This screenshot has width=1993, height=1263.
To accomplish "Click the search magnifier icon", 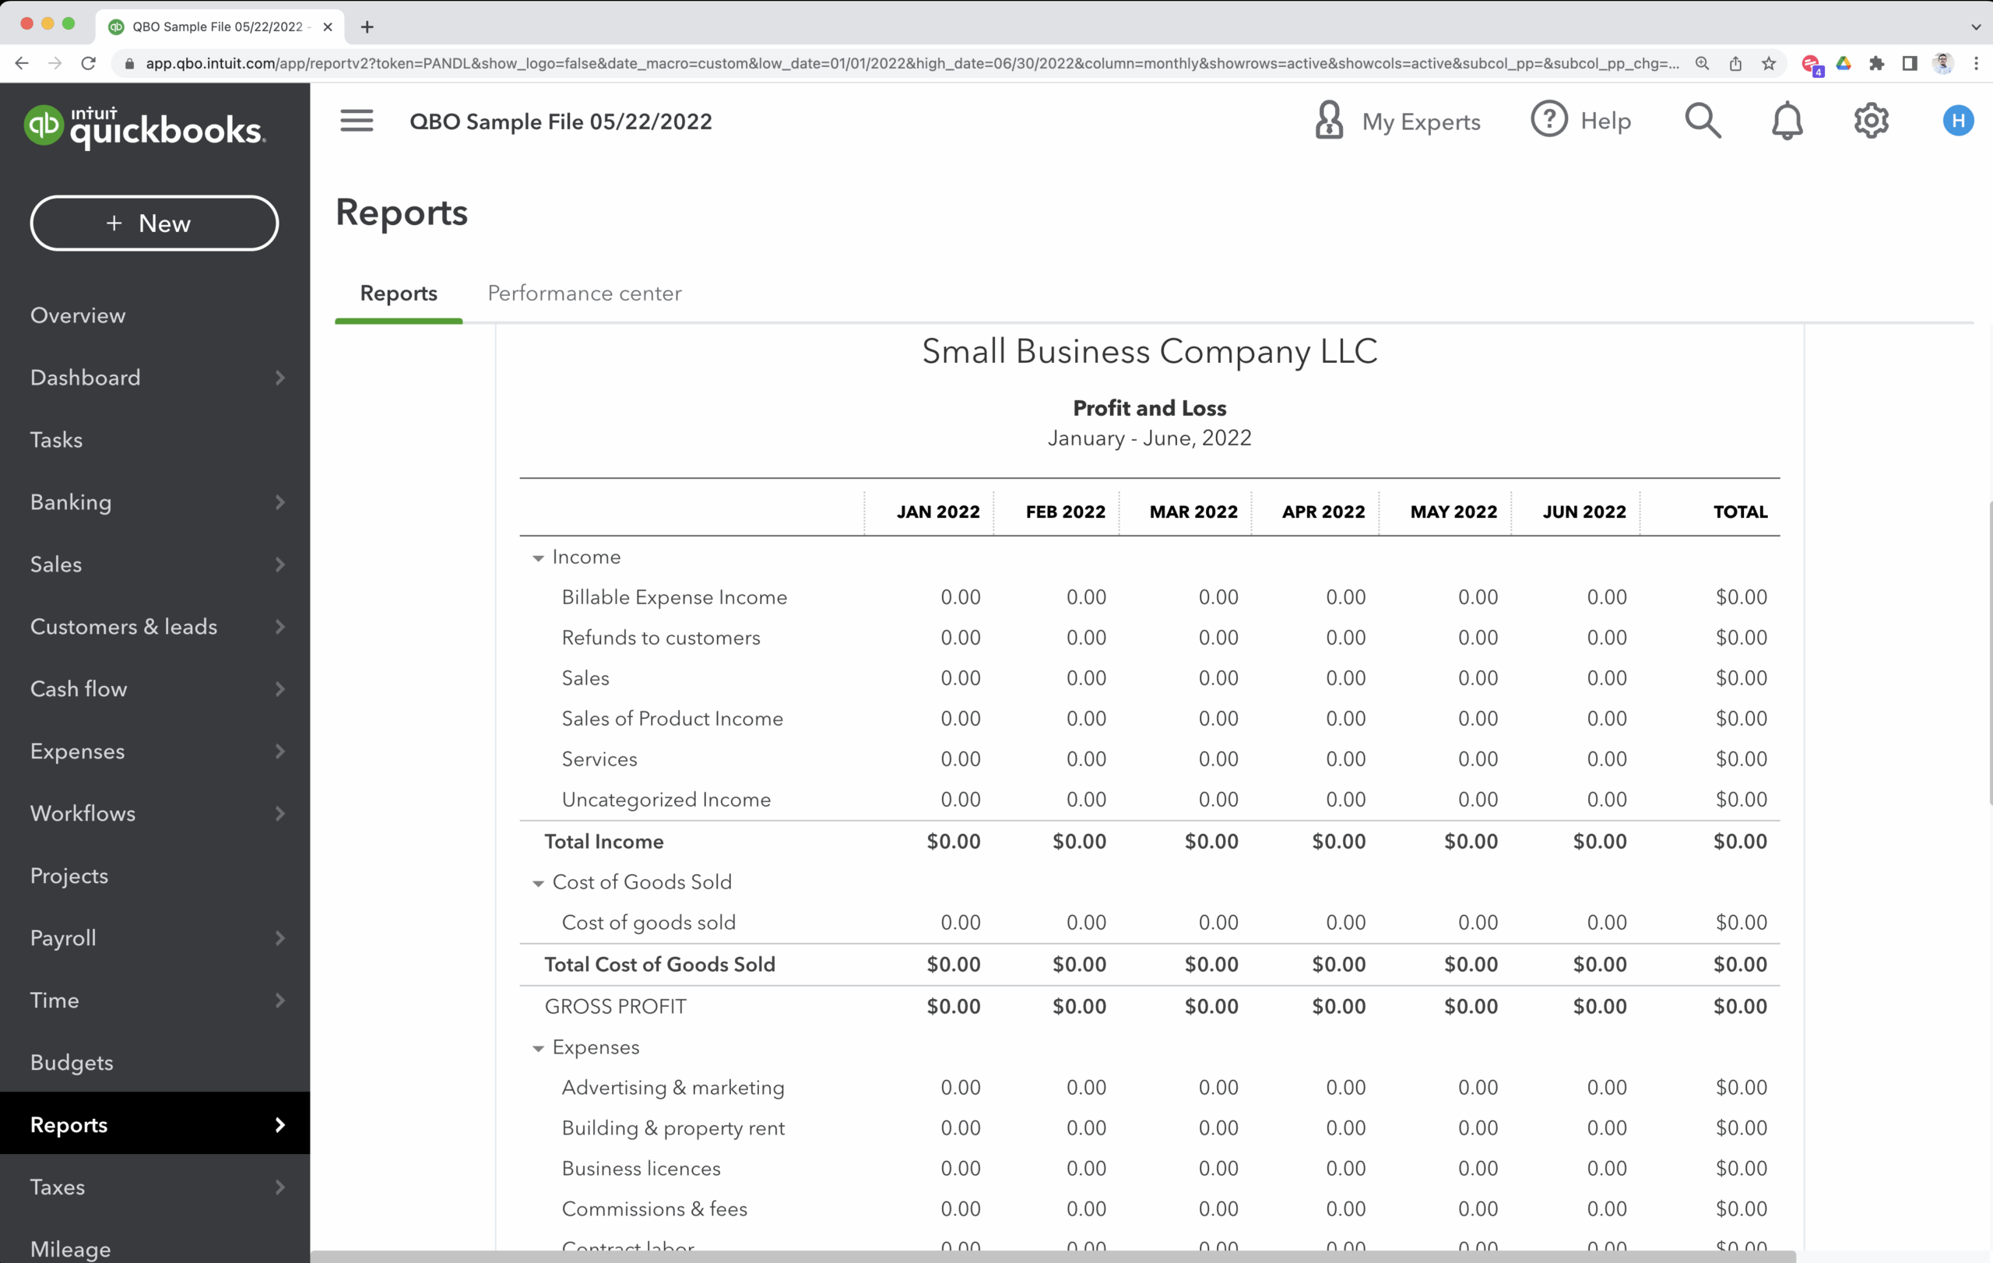I will (1703, 120).
